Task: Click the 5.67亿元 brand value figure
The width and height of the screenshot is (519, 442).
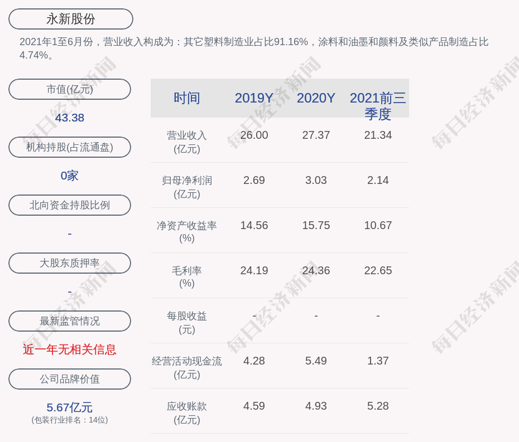Action: 70,407
